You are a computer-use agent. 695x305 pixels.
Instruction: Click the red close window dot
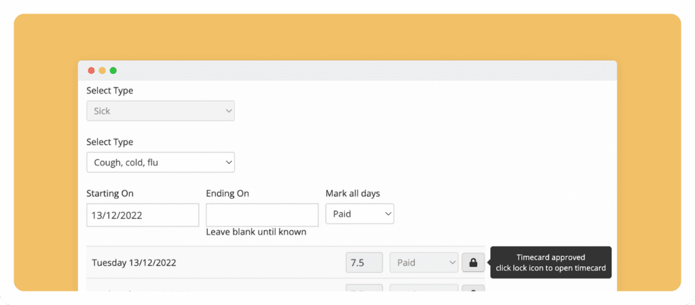tap(92, 70)
